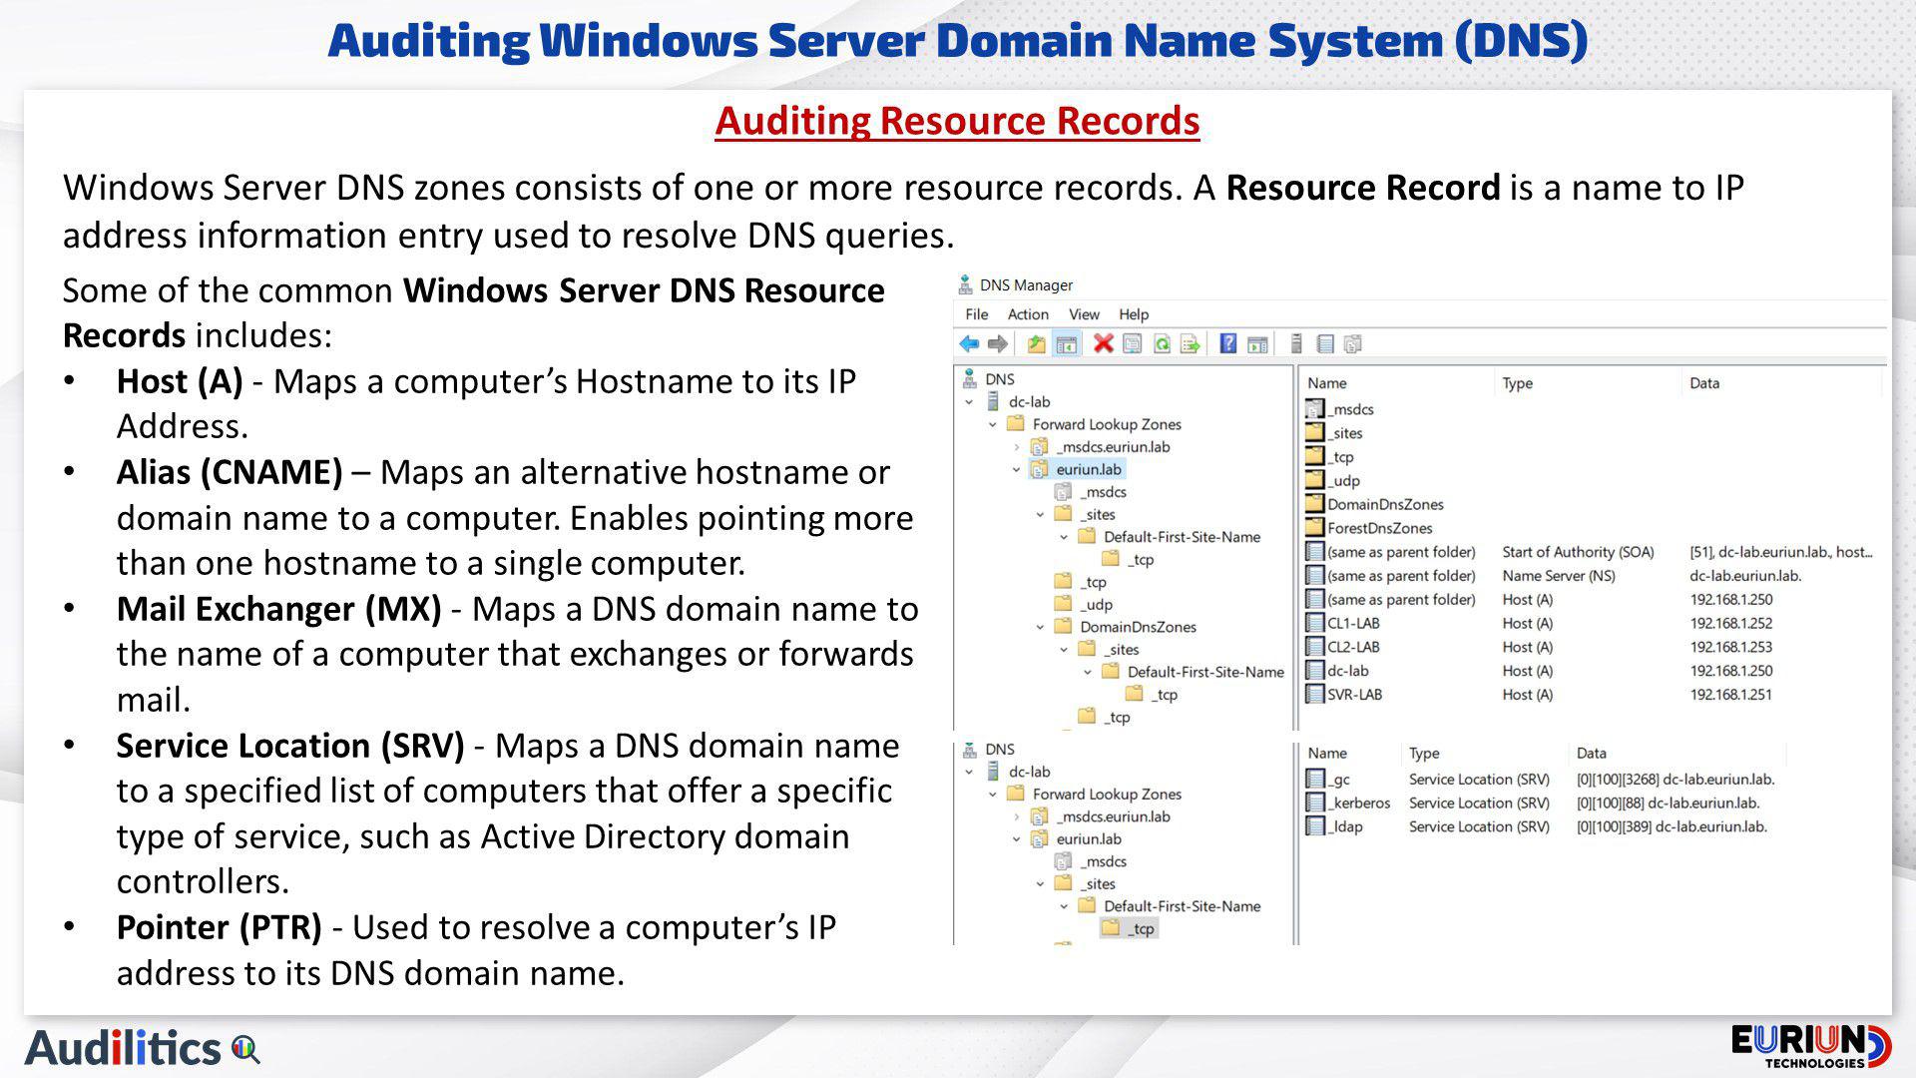Click the red X Delete toolbar icon
Image resolution: width=1916 pixels, height=1078 pixels.
tap(1103, 344)
